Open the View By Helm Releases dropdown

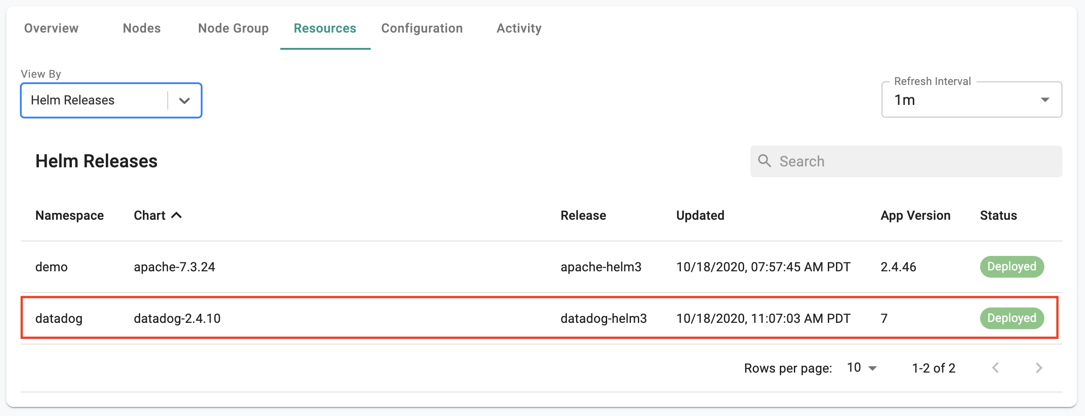(x=111, y=100)
